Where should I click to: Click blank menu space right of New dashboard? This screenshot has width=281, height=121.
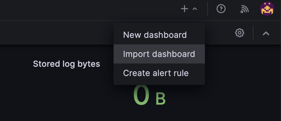pos(196,35)
